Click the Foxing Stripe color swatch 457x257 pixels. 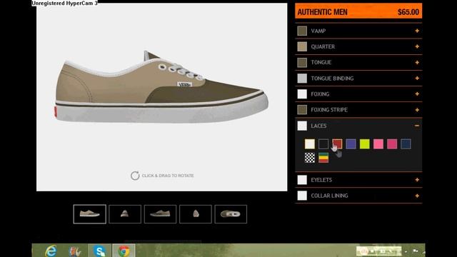click(x=302, y=110)
